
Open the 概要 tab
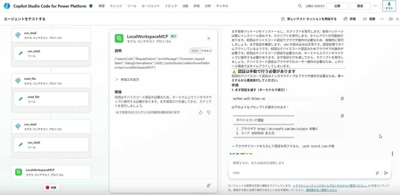tap(102, 6)
